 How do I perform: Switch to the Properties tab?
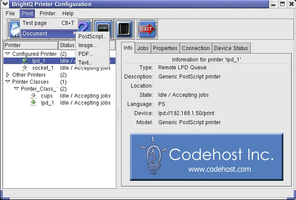(165, 48)
